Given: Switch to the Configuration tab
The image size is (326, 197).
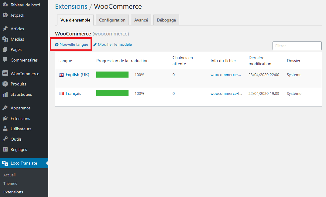Looking at the screenshot, I should pyautogui.click(x=112, y=20).
